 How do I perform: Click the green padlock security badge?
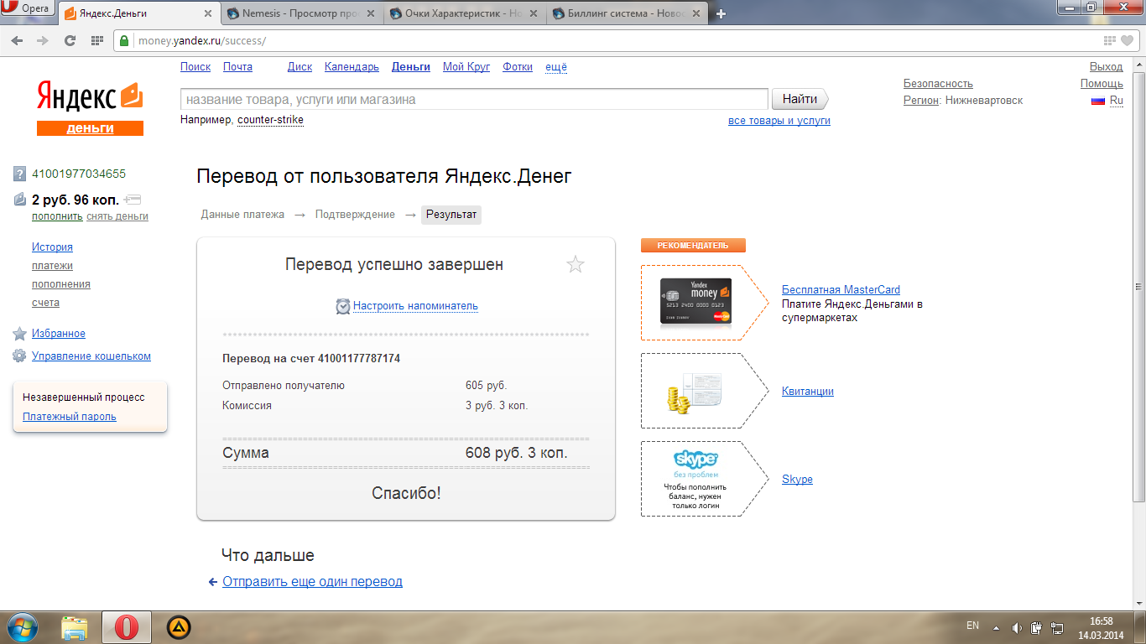point(124,40)
